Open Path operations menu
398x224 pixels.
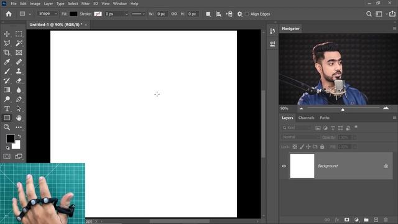tap(208, 14)
